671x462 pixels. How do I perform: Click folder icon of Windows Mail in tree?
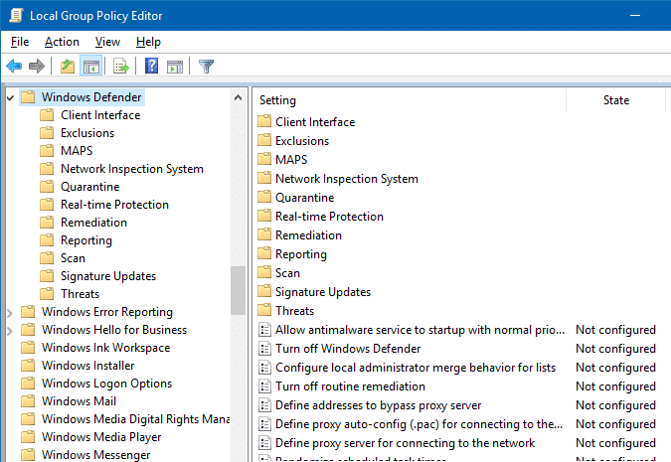28,400
